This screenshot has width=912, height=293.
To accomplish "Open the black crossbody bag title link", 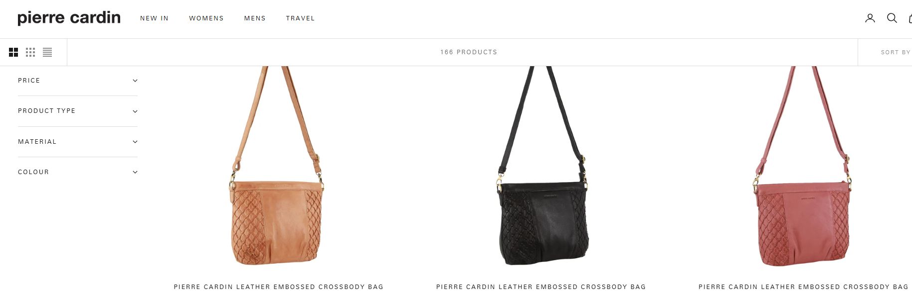I will pyautogui.click(x=541, y=287).
